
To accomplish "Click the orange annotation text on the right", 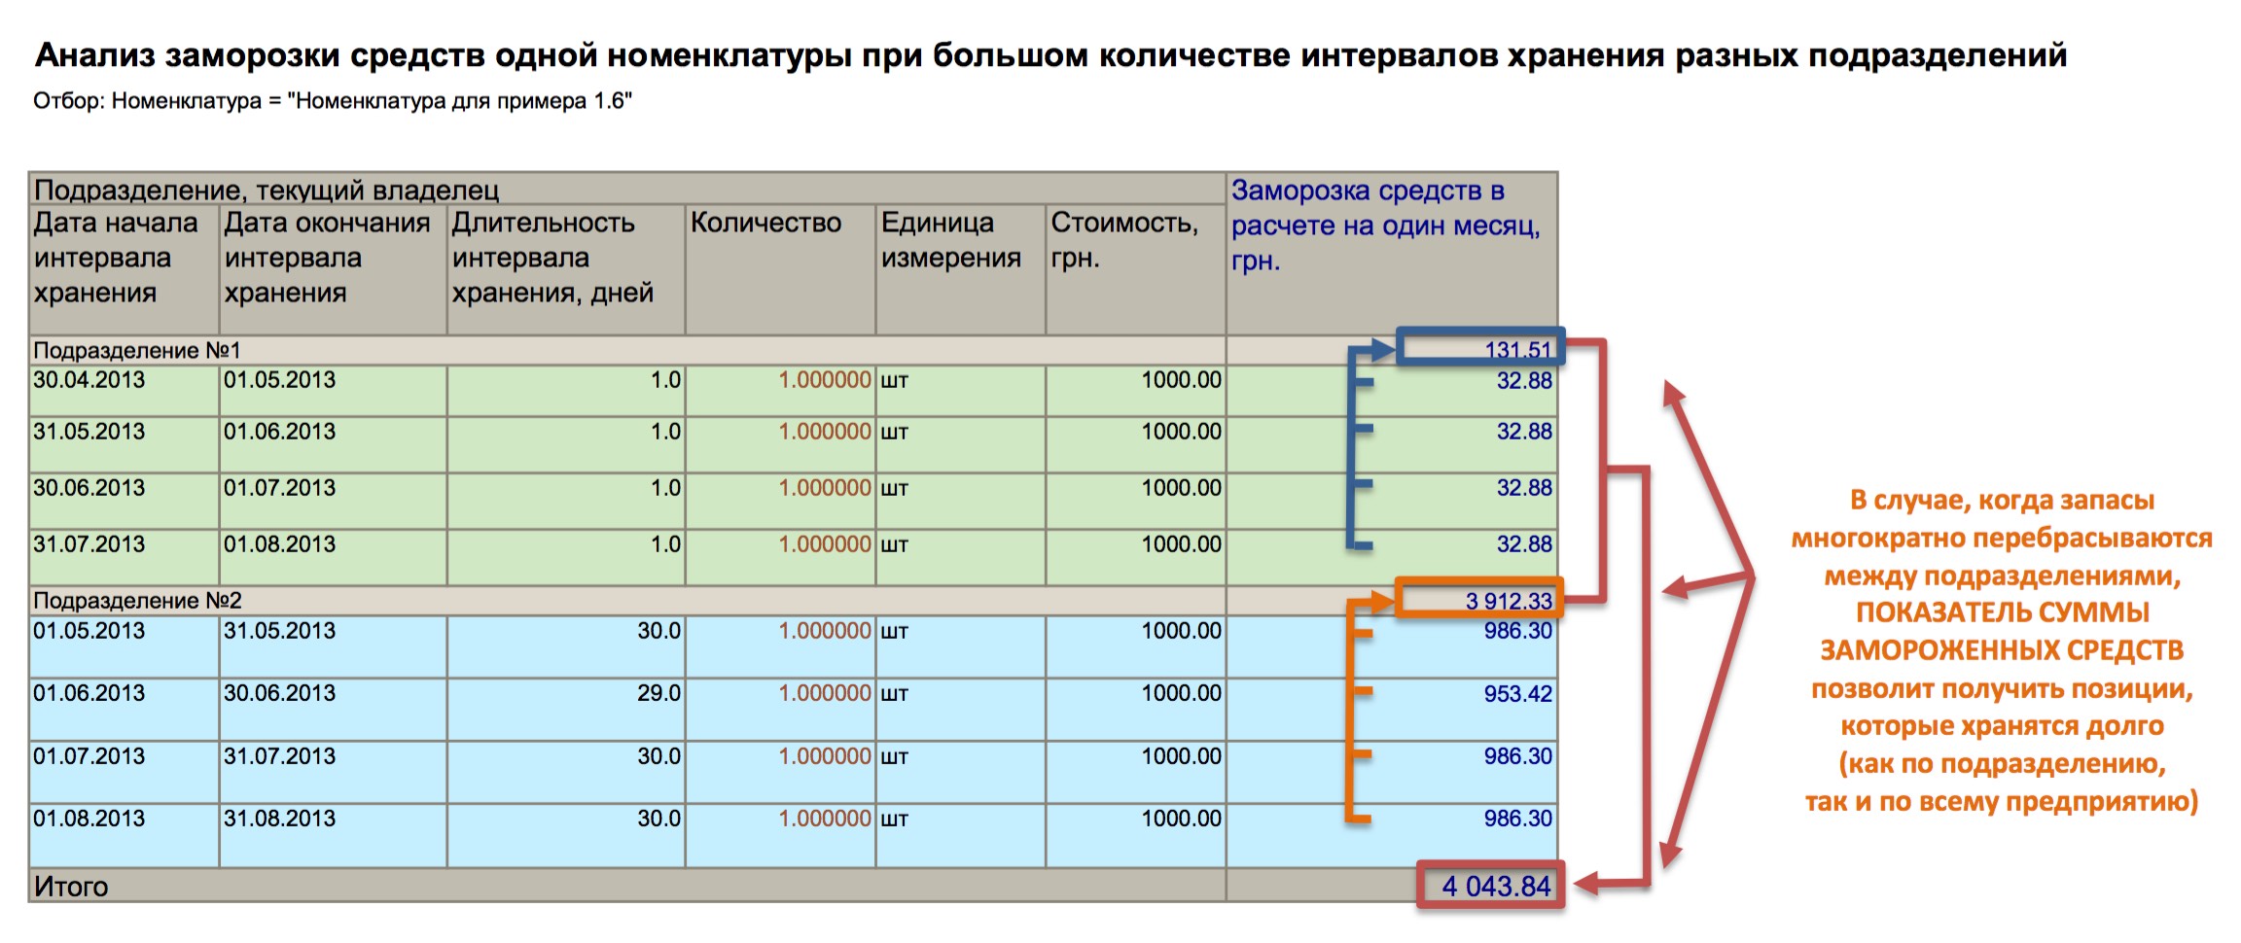I will coord(2002,650).
